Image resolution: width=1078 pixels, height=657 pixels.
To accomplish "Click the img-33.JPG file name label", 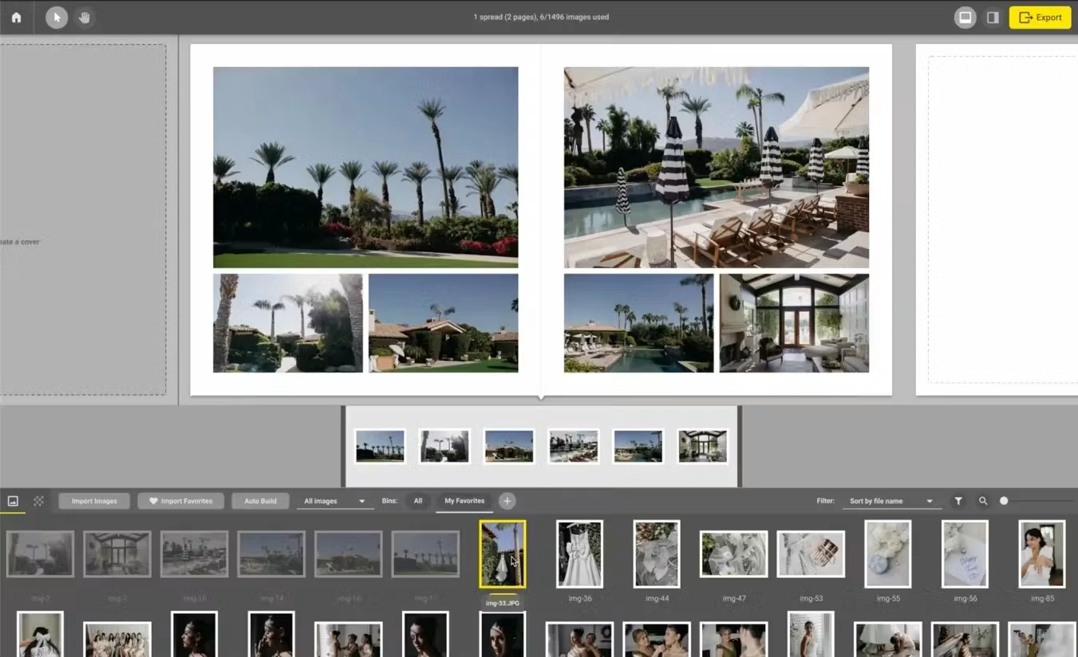I will pos(503,603).
